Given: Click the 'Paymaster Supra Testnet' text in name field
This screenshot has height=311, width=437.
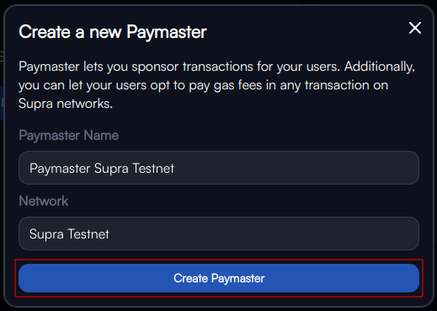Looking at the screenshot, I should (x=102, y=169).
